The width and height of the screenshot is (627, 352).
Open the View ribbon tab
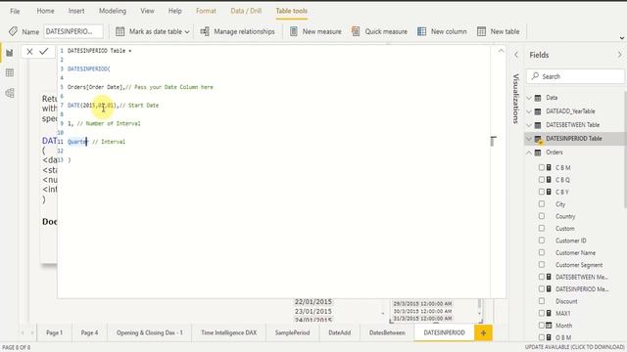pos(147,11)
